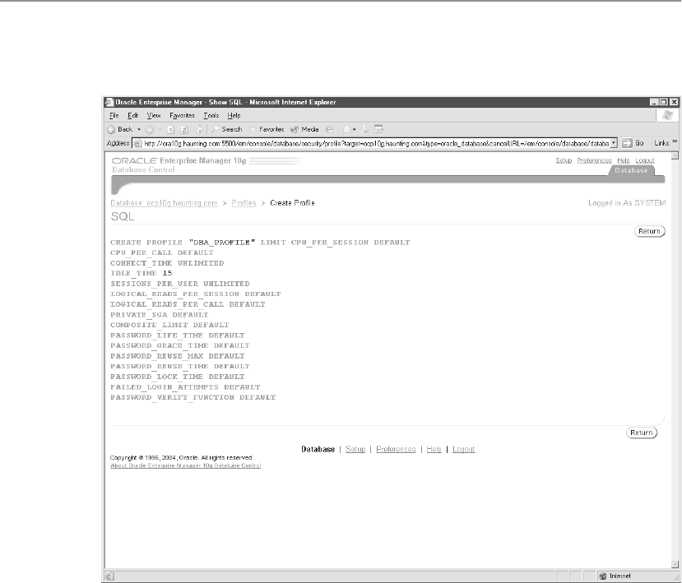Click the Mail envelope toolbar icon
The height and width of the screenshot is (583, 682).
click(x=347, y=130)
